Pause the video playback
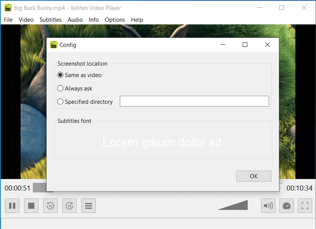The height and width of the screenshot is (229, 316). coord(12,206)
